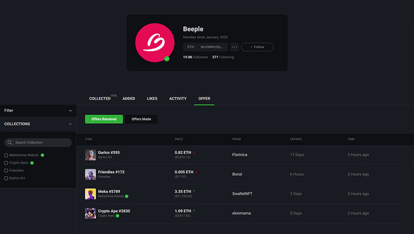Select the Offers Received toggle

[x=104, y=119]
